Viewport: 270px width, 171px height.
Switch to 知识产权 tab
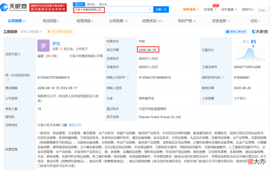[x=187, y=21]
